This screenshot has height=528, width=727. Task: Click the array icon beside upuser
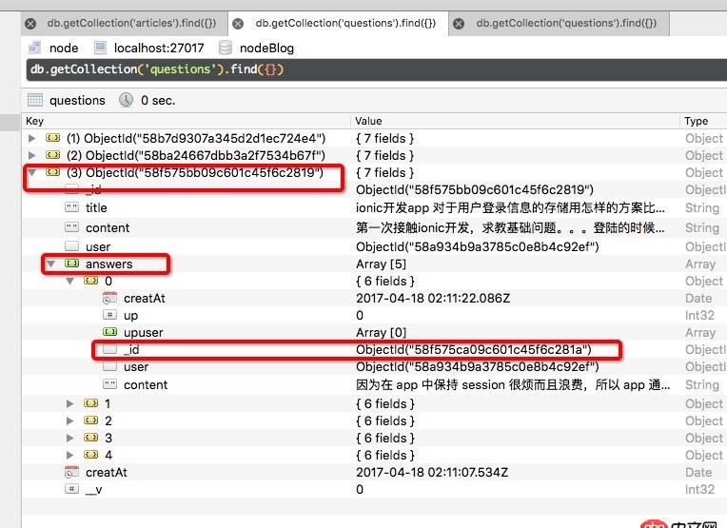coord(109,332)
